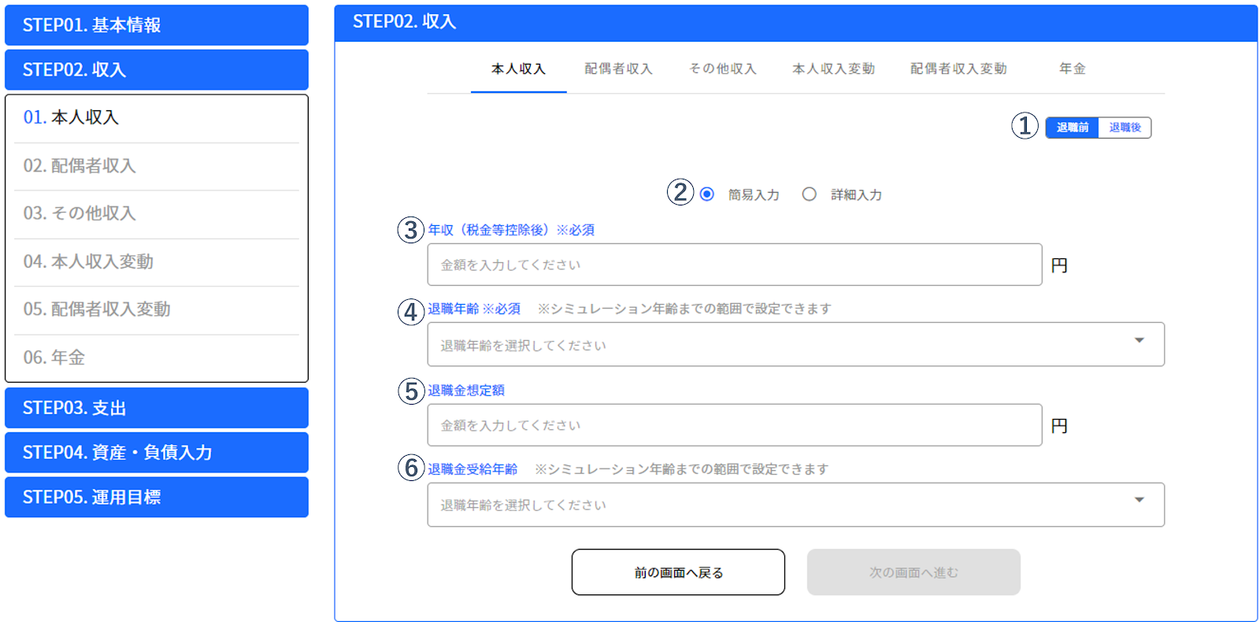Expand the STEP03. 支出 section

coord(157,408)
